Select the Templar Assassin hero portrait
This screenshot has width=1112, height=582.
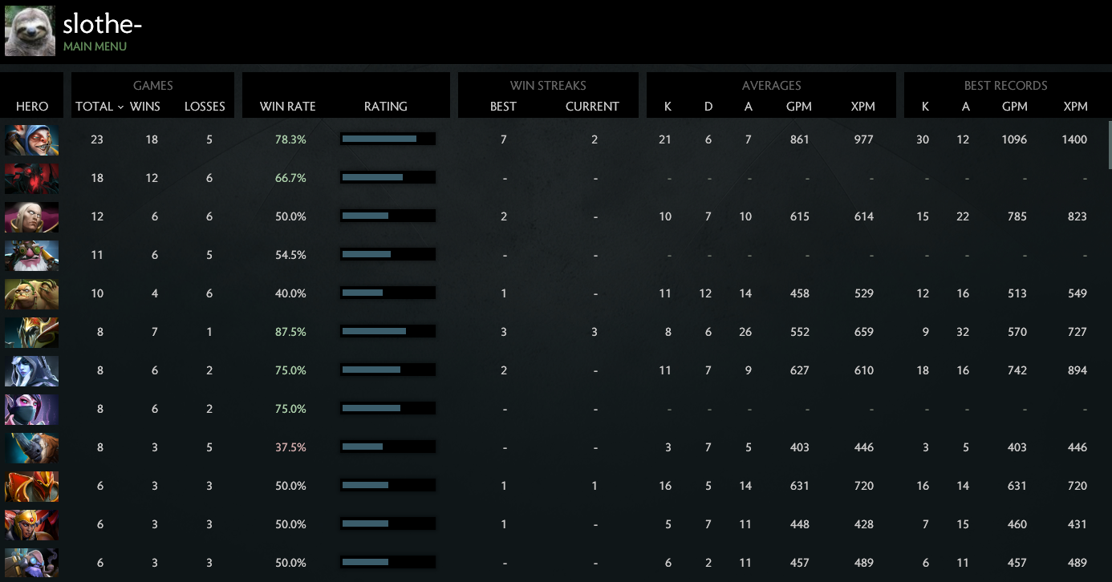32,409
